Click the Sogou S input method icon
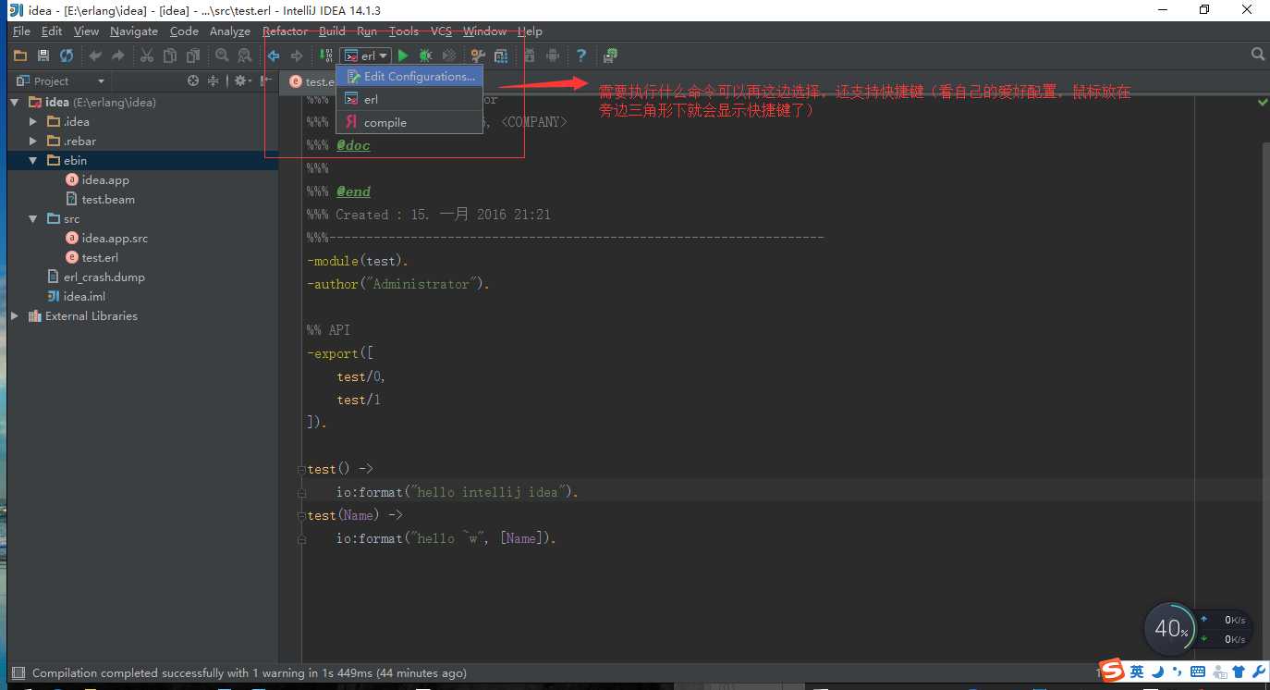Image resolution: width=1270 pixels, height=690 pixels. tap(1112, 671)
